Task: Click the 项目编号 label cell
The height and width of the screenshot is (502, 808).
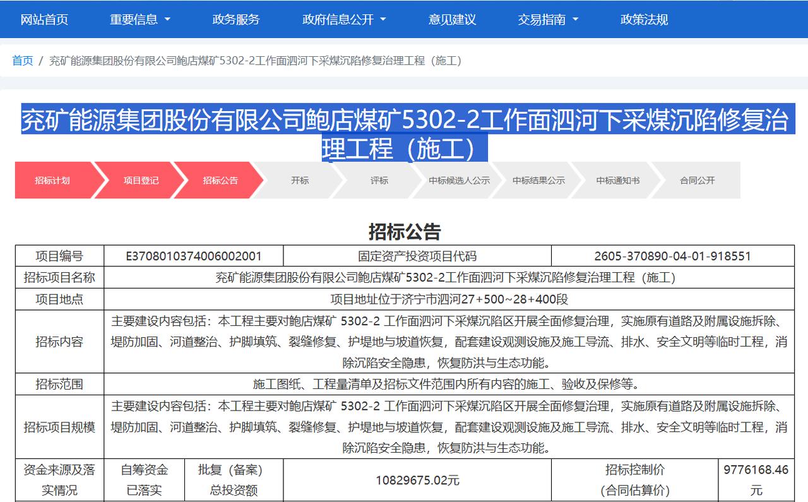Action: (59, 256)
